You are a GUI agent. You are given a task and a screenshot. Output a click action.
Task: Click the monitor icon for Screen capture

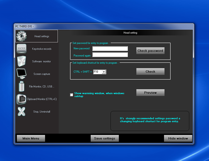pos(21,74)
